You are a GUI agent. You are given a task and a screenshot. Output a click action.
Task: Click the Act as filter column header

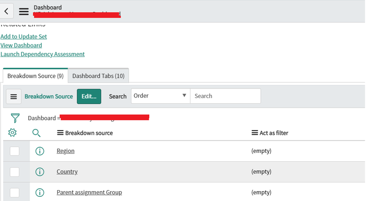tap(274, 133)
